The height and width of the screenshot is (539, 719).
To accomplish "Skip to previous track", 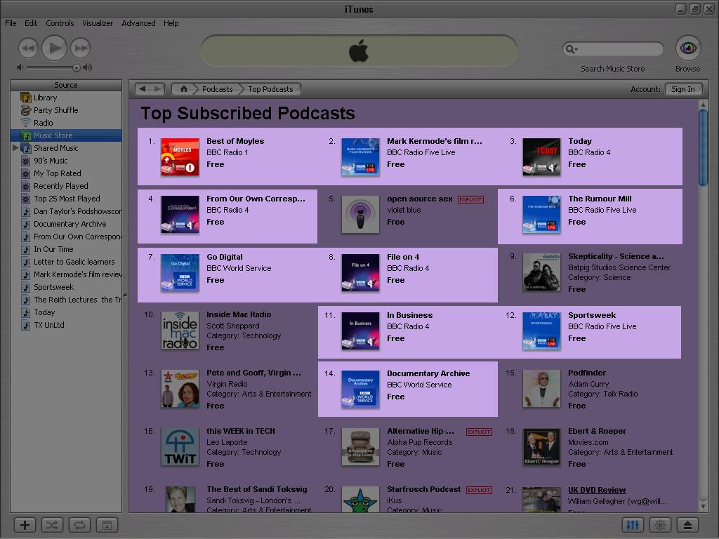I will [28, 48].
